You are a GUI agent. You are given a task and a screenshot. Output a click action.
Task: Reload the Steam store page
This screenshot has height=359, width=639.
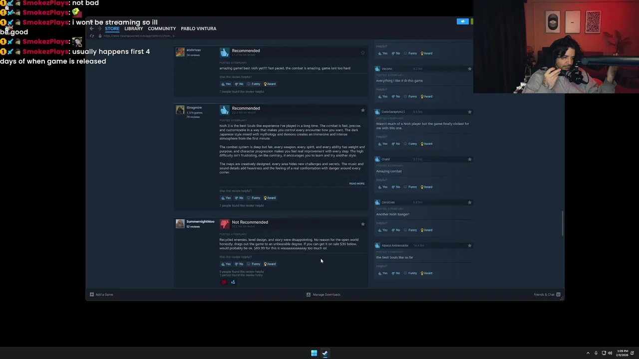[92, 36]
